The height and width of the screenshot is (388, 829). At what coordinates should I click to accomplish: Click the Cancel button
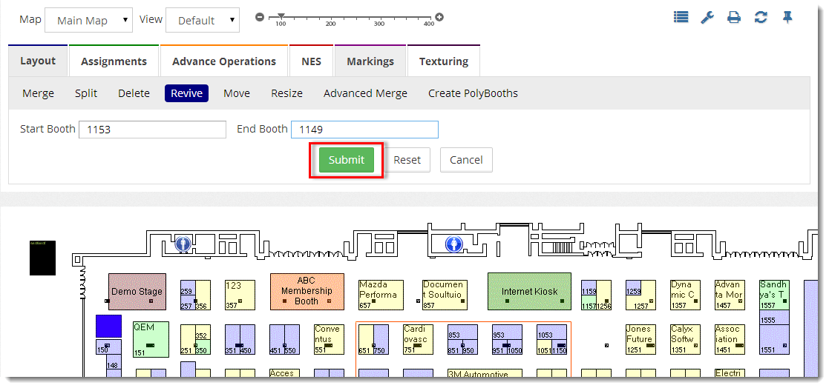pos(466,160)
